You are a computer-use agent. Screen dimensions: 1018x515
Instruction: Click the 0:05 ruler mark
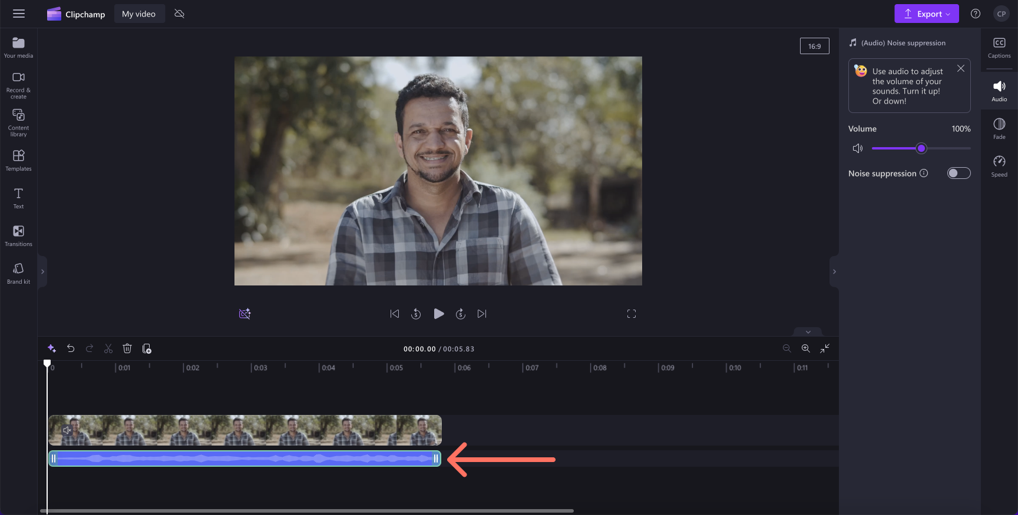pos(395,368)
